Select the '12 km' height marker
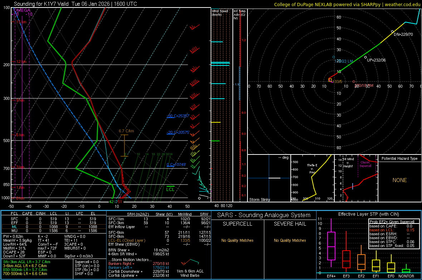The width and height of the screenshot is (422, 280). (x=21, y=62)
